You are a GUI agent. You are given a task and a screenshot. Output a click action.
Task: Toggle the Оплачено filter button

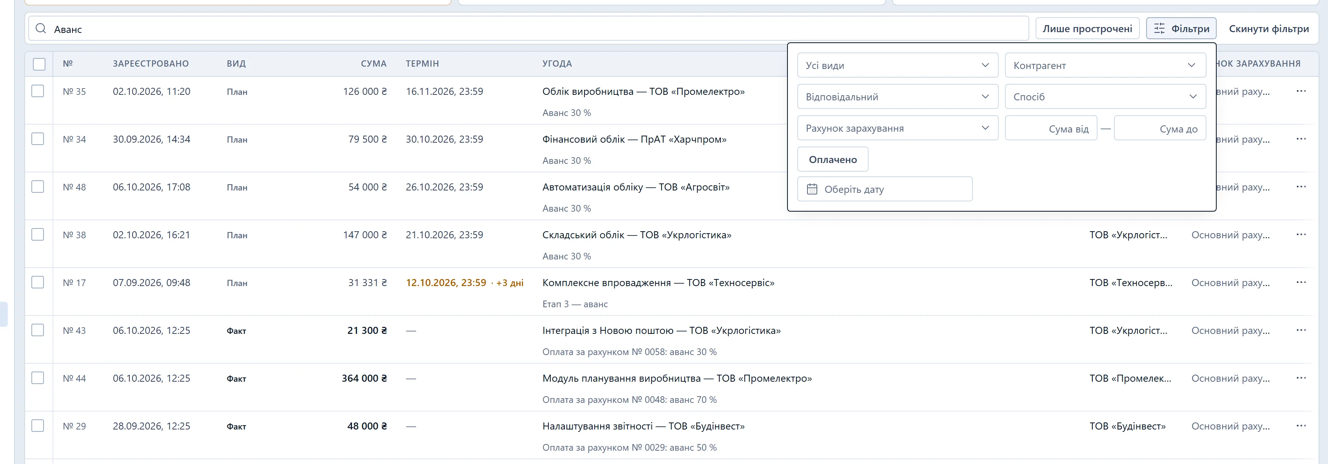coord(833,159)
